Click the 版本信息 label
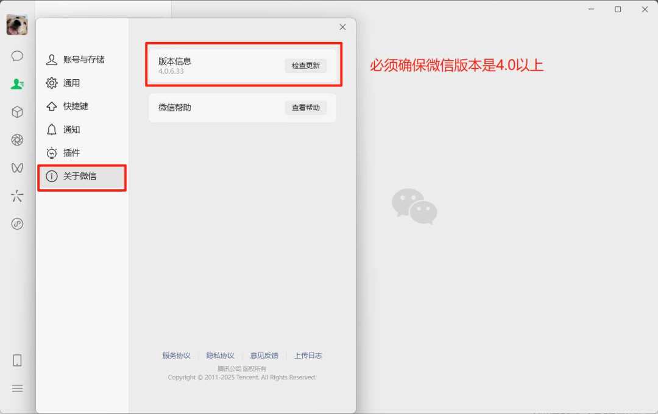658x414 pixels. (x=175, y=61)
